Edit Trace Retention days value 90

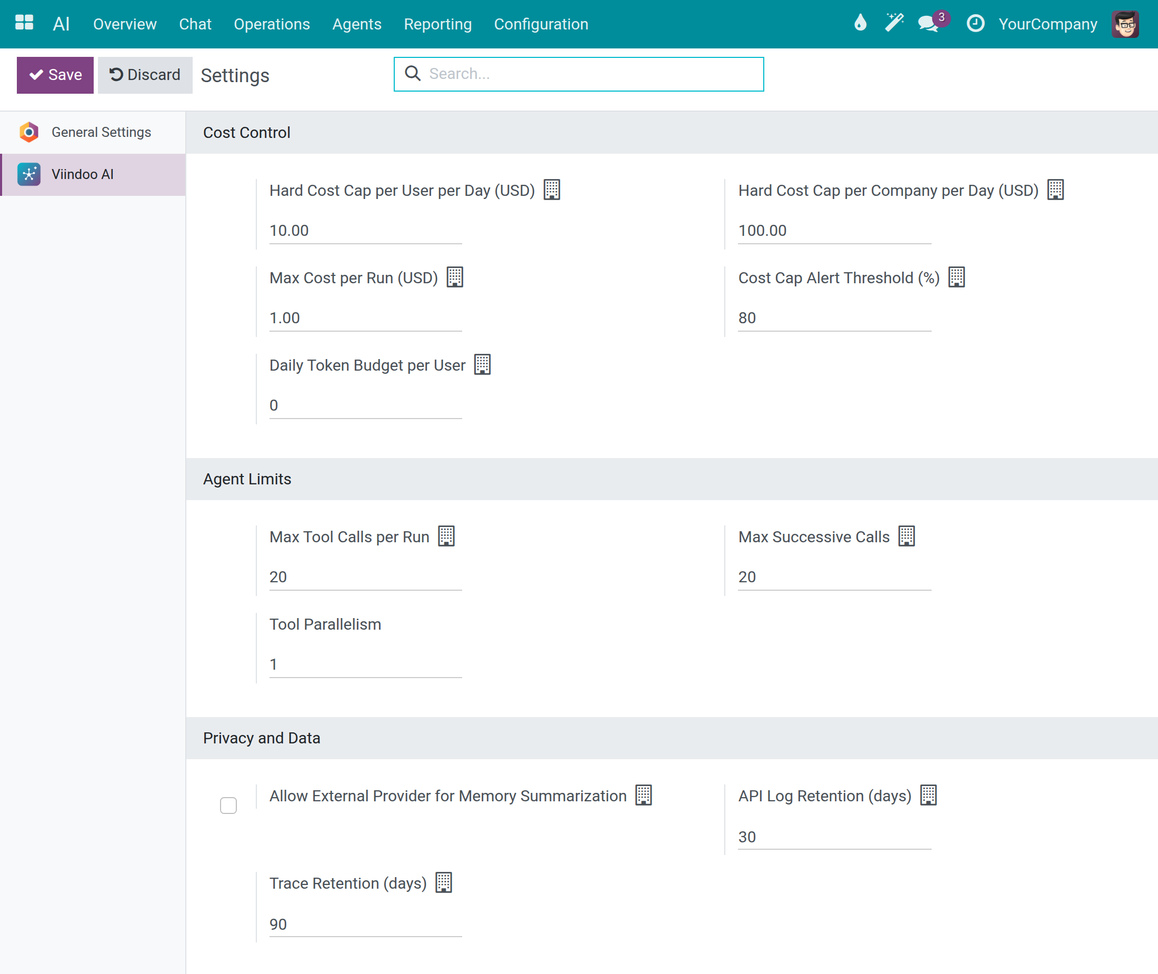click(x=365, y=924)
